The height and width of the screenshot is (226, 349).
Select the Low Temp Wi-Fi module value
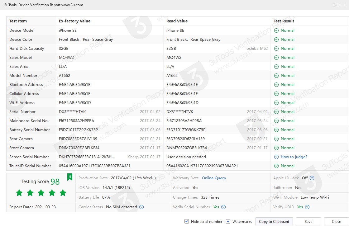click(x=315, y=197)
